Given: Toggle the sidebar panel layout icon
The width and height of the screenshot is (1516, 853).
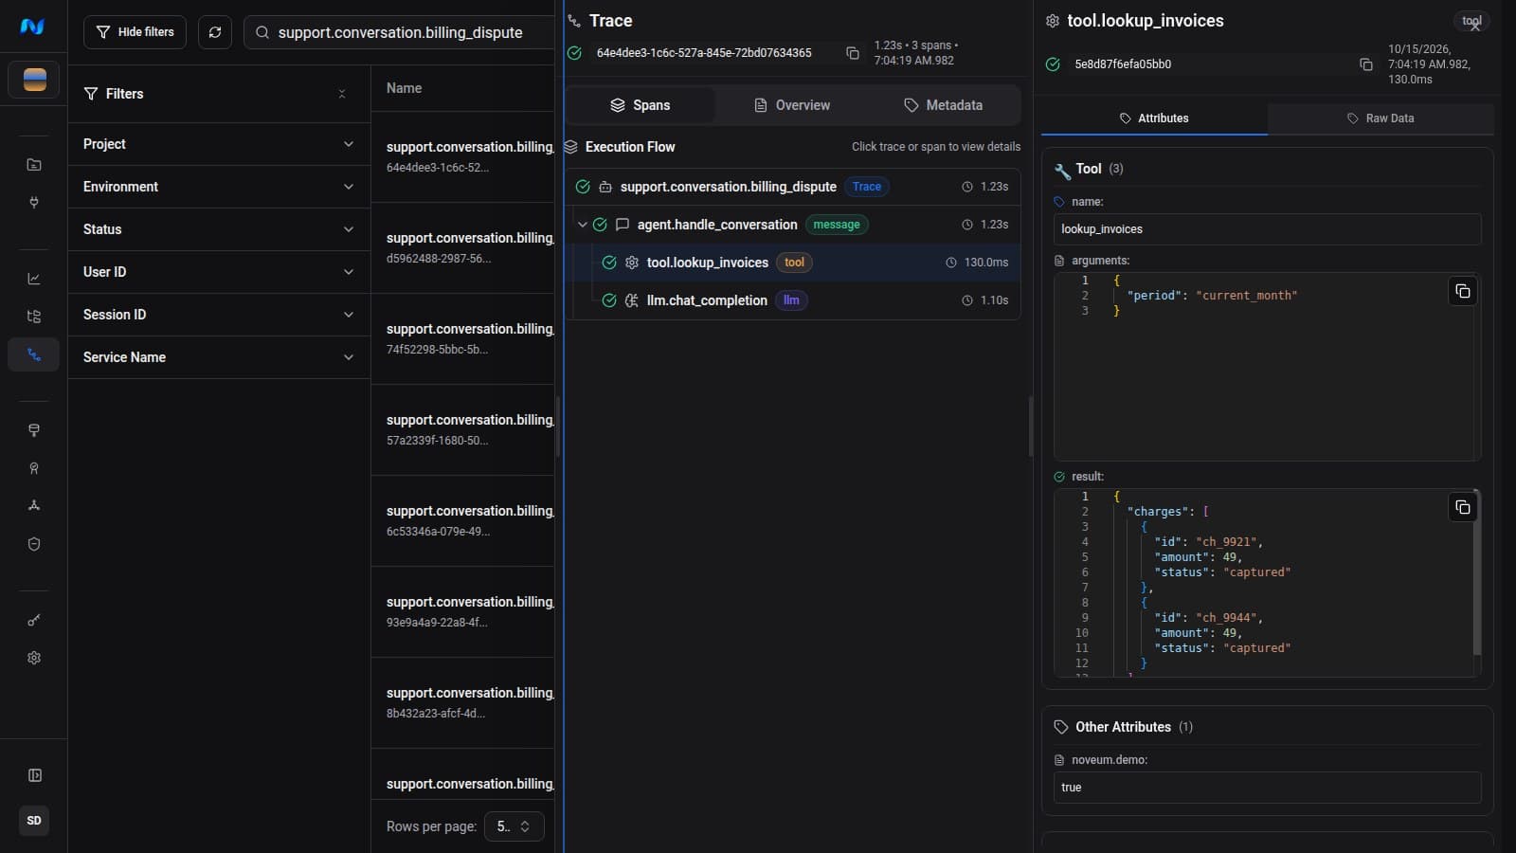Looking at the screenshot, I should point(34,775).
